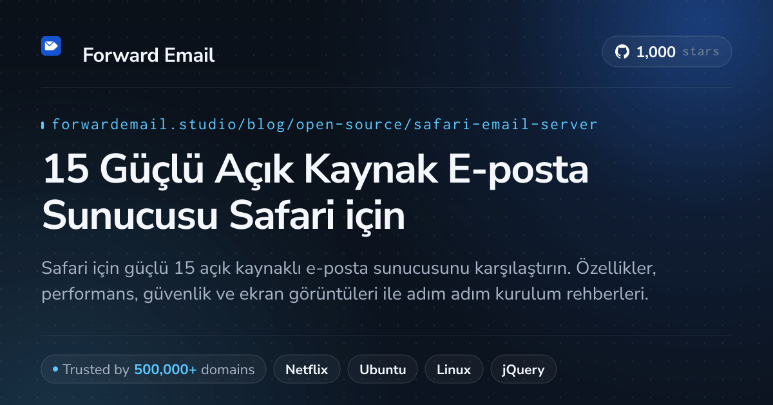Click the GitHub octocat icon

coord(622,52)
